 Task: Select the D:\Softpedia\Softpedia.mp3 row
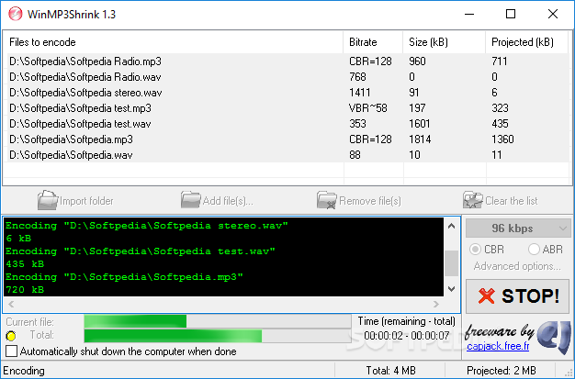pyautogui.click(x=287, y=139)
